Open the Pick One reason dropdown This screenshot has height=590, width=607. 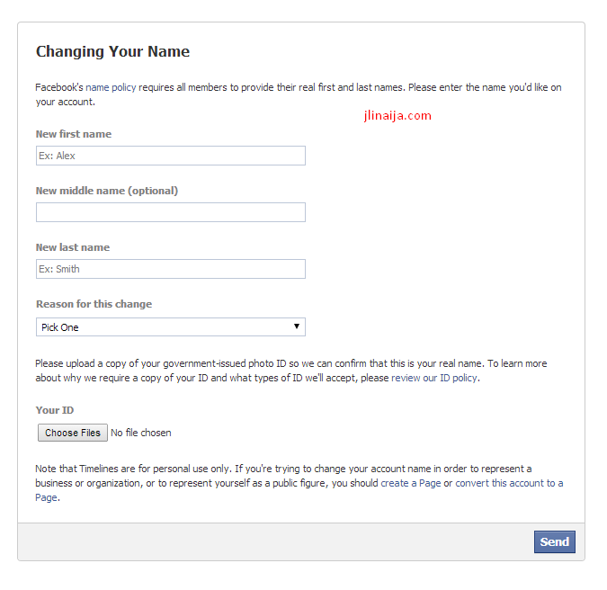point(171,327)
